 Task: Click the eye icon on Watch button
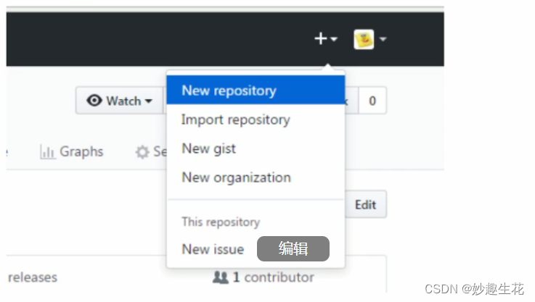pos(94,101)
